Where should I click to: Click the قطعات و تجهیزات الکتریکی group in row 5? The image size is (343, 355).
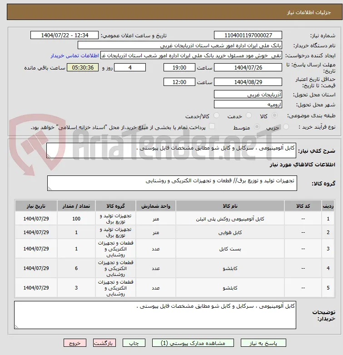(115, 288)
